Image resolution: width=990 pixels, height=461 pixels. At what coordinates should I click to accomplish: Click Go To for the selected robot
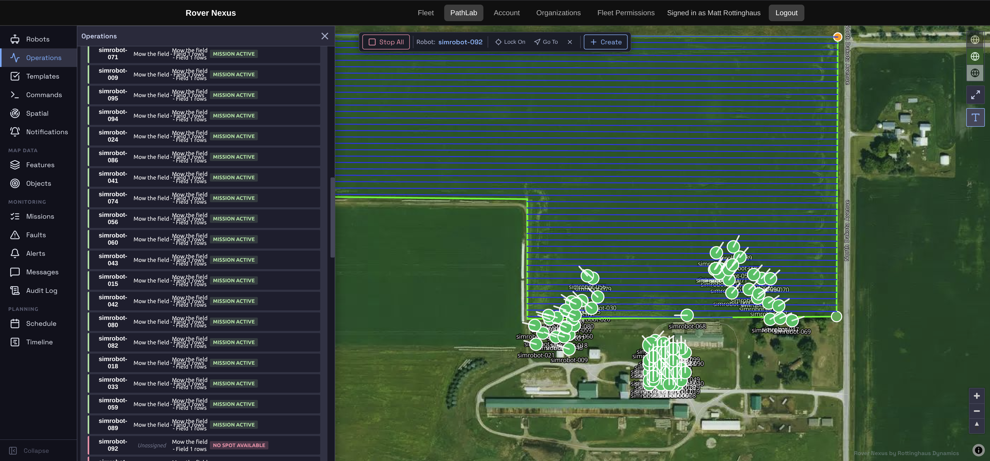pyautogui.click(x=546, y=42)
